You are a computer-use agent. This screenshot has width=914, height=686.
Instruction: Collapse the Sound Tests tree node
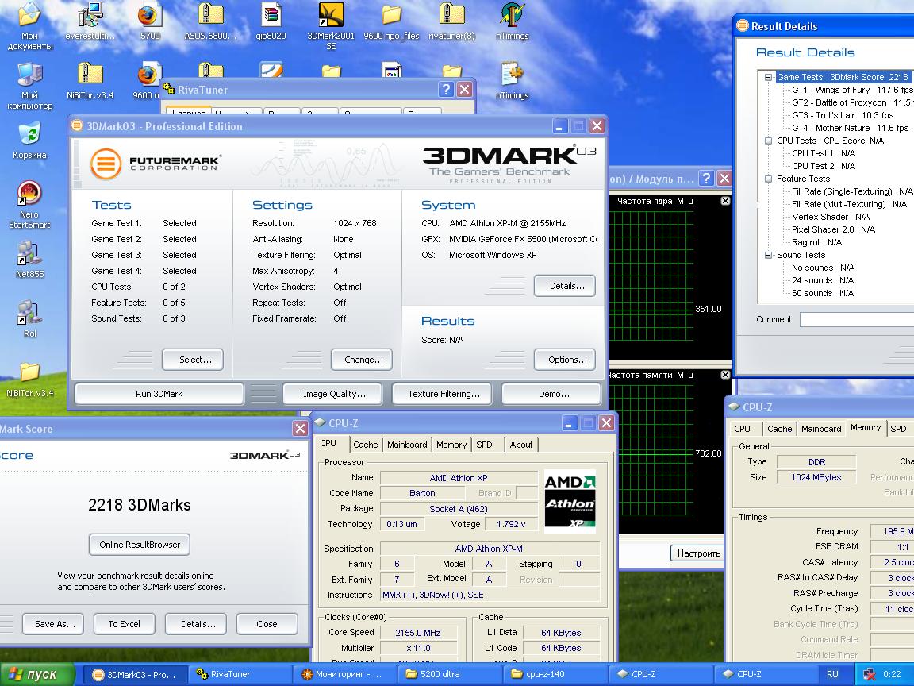pyautogui.click(x=768, y=255)
